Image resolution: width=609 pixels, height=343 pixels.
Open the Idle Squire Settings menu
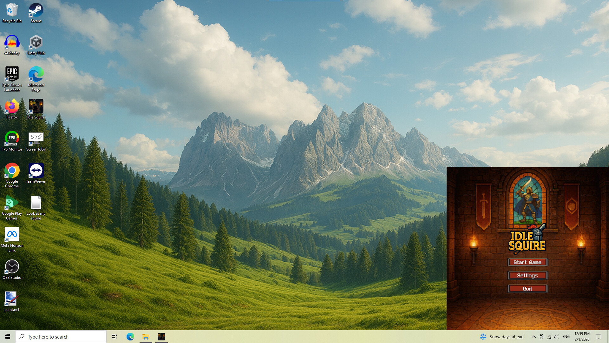tap(527, 276)
